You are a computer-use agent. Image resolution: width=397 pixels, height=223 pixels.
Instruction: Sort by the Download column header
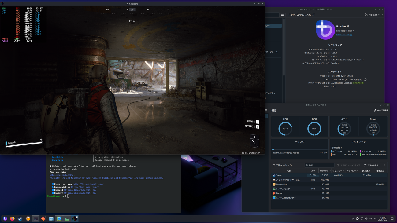click(338, 171)
